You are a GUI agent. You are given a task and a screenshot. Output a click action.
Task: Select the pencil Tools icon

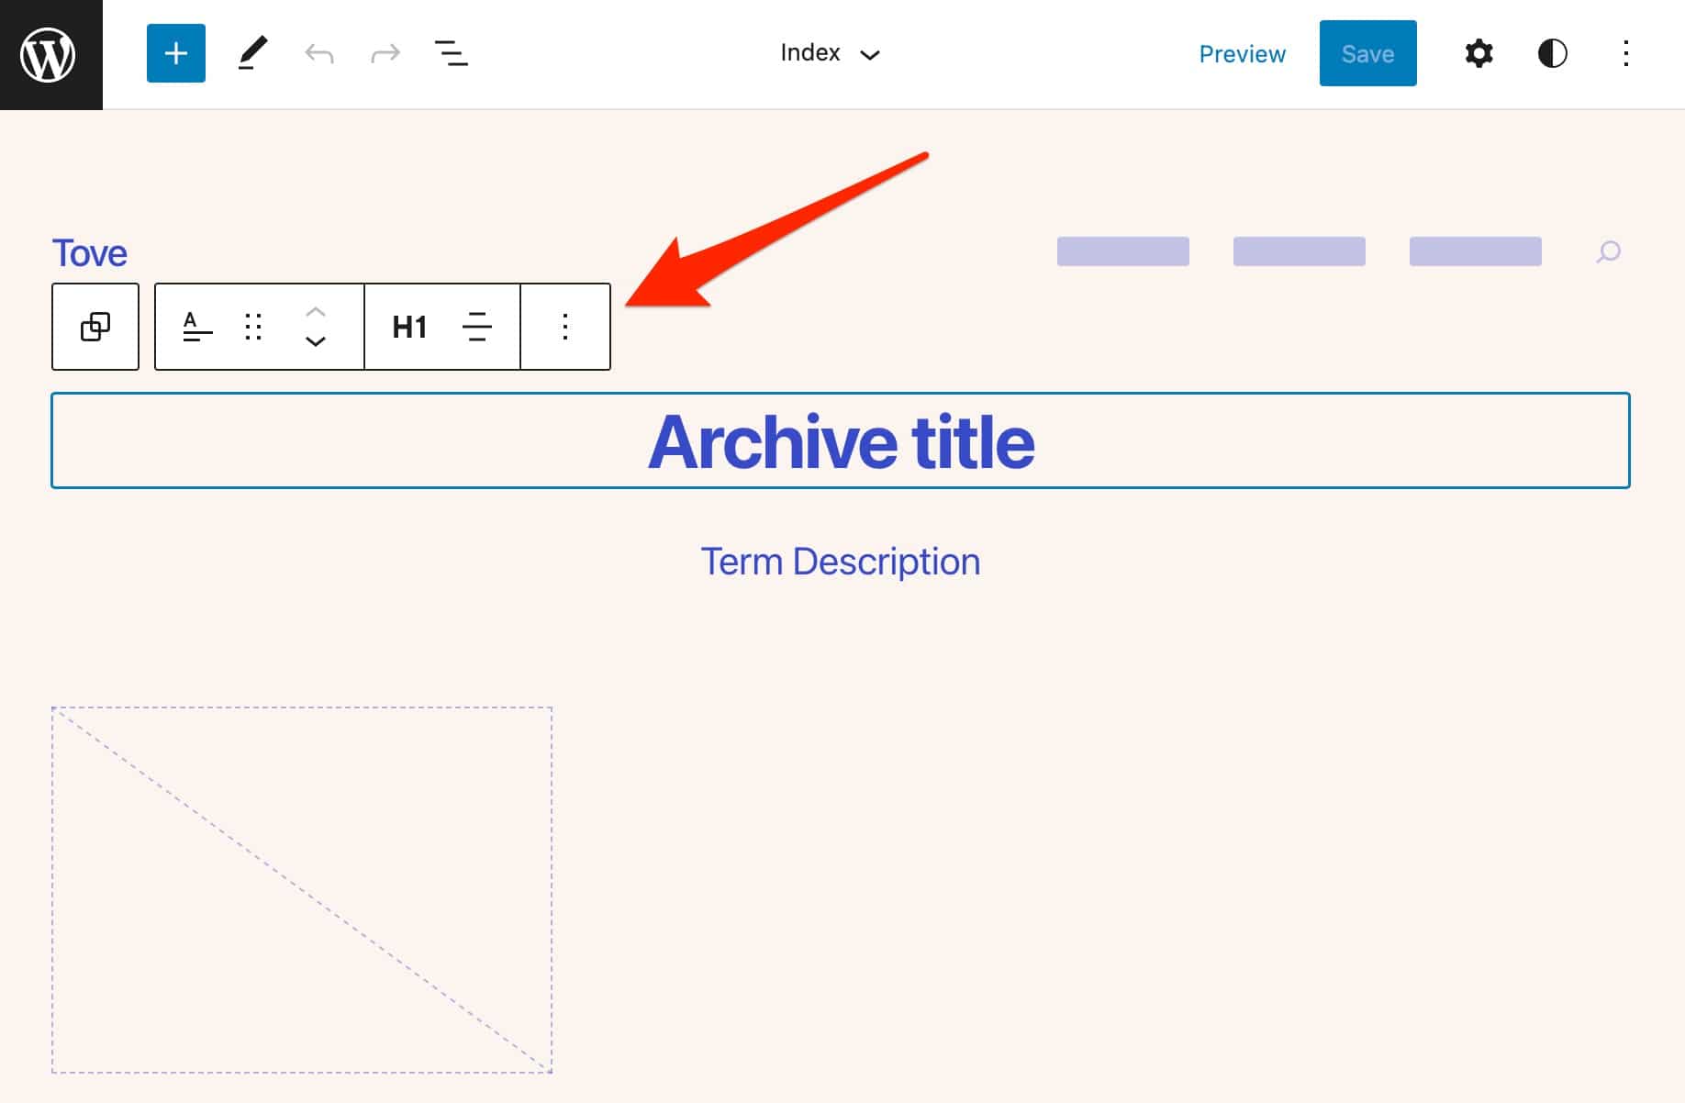252,53
